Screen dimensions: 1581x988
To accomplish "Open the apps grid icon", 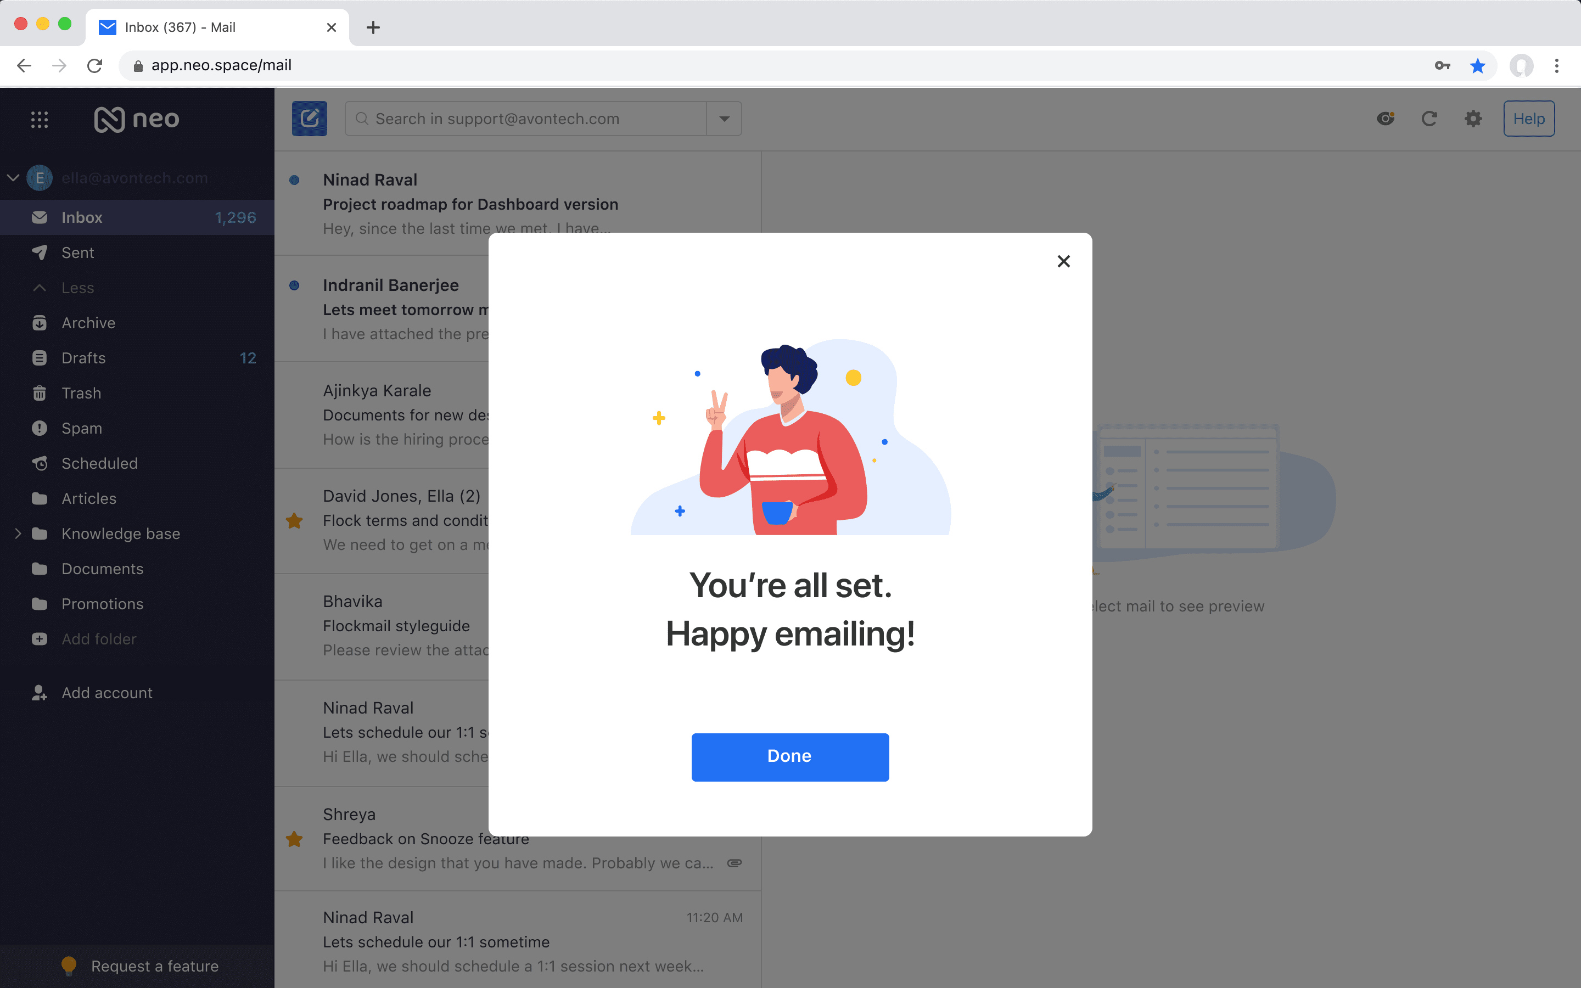I will click(39, 119).
